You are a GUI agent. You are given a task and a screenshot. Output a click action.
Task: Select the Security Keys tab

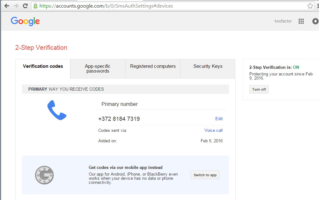[x=208, y=66]
